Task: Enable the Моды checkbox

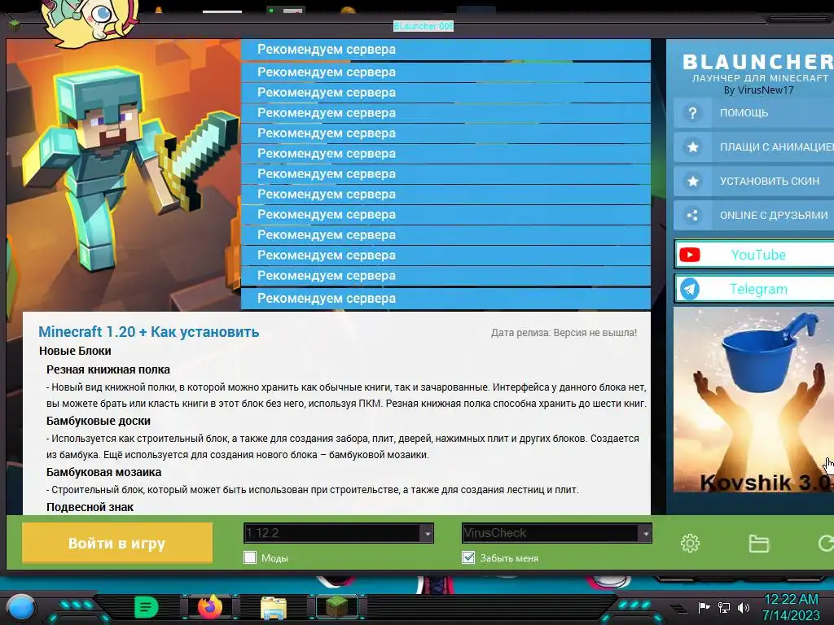Action: pos(250,557)
